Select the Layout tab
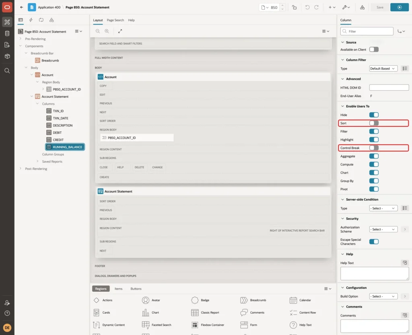Image resolution: width=412 pixels, height=335 pixels. [x=98, y=20]
